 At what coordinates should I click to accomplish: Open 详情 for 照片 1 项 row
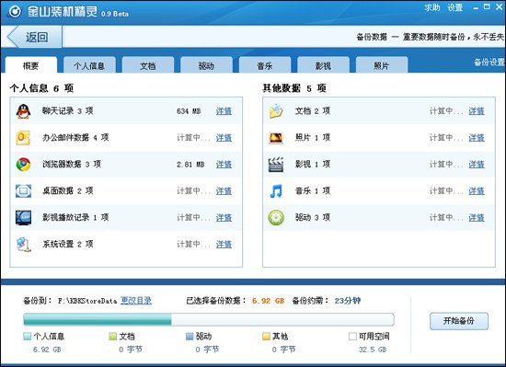pos(477,138)
